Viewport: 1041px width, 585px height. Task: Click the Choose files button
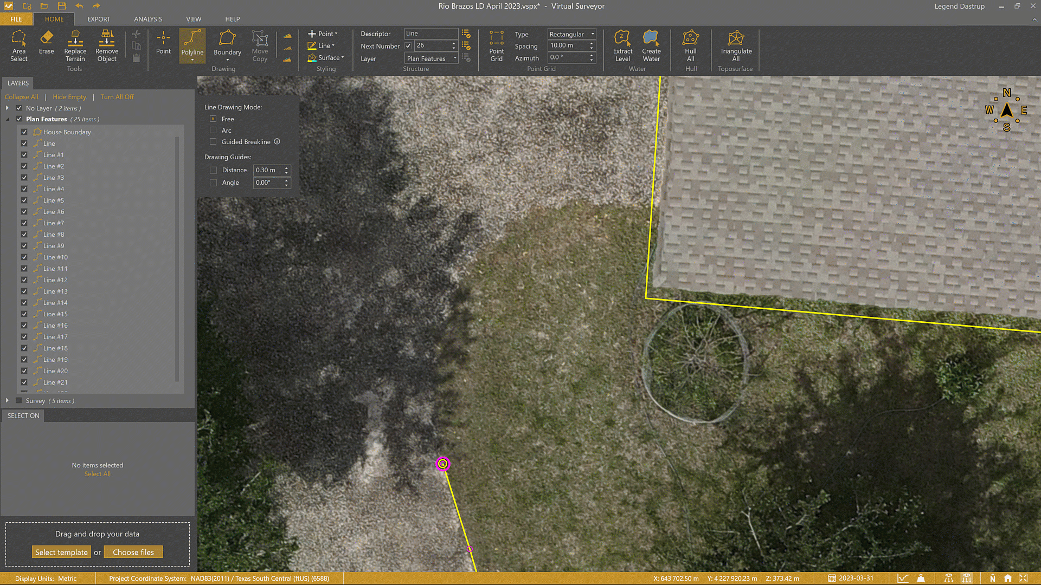tap(133, 551)
